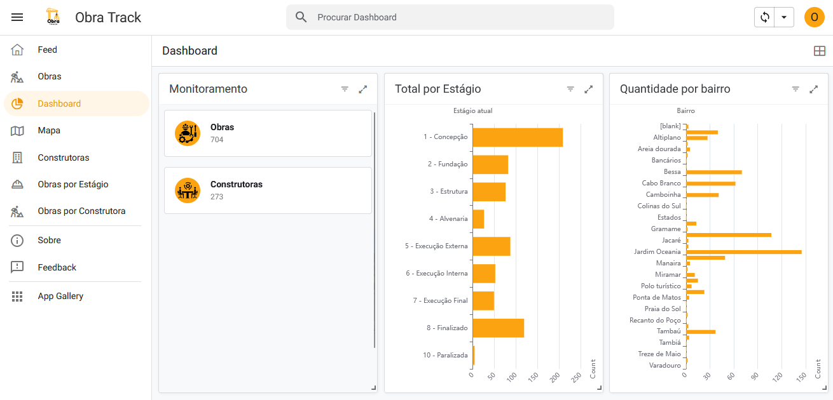Expand Total por Estágio to fullscreen
Viewport: 833px width, 400px height.
588,89
